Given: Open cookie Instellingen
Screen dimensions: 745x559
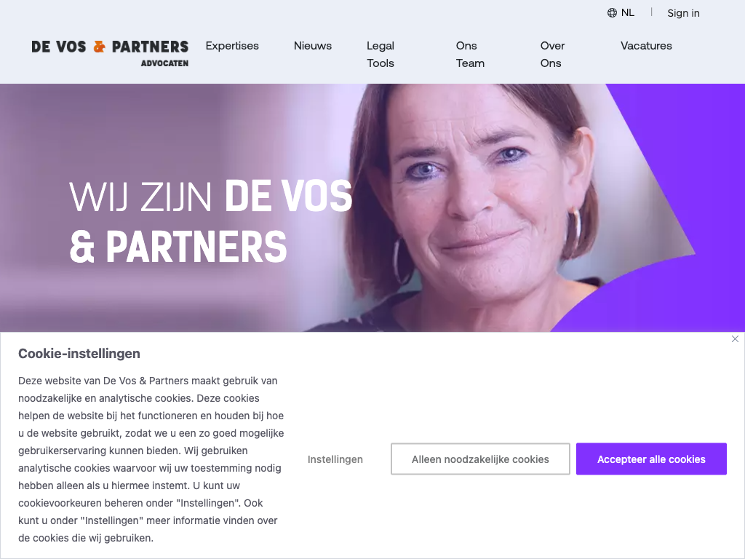Looking at the screenshot, I should click(x=335, y=459).
